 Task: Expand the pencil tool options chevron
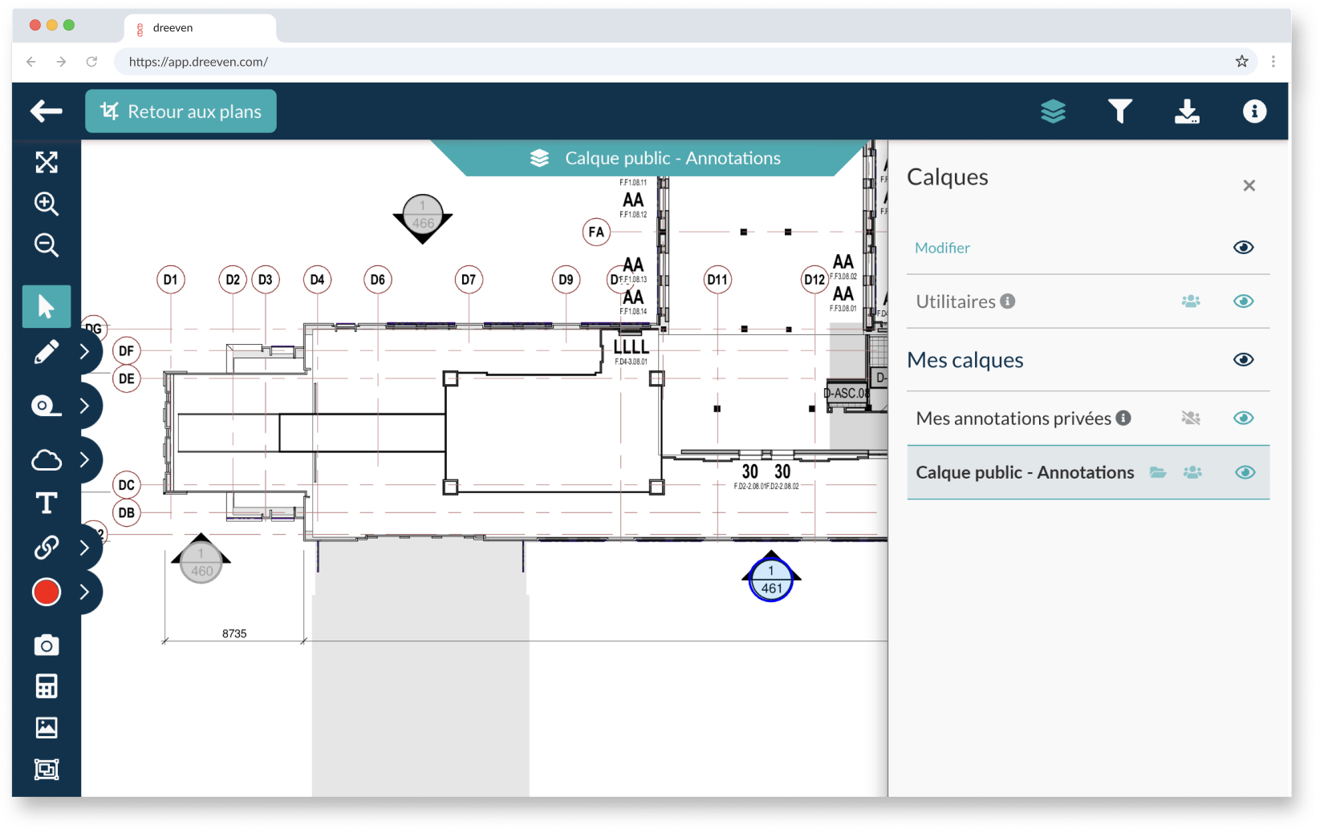pos(84,351)
